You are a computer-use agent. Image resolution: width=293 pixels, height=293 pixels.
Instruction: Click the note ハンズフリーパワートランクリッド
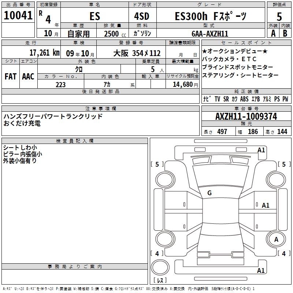pos(53,116)
